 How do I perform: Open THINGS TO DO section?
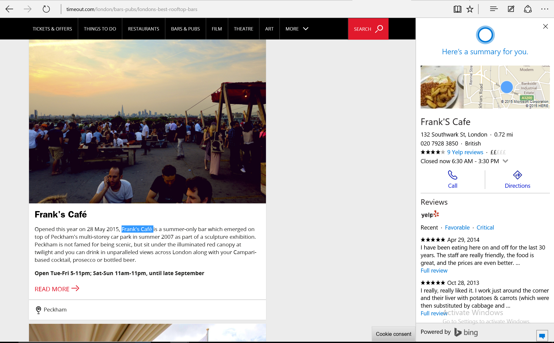click(100, 29)
